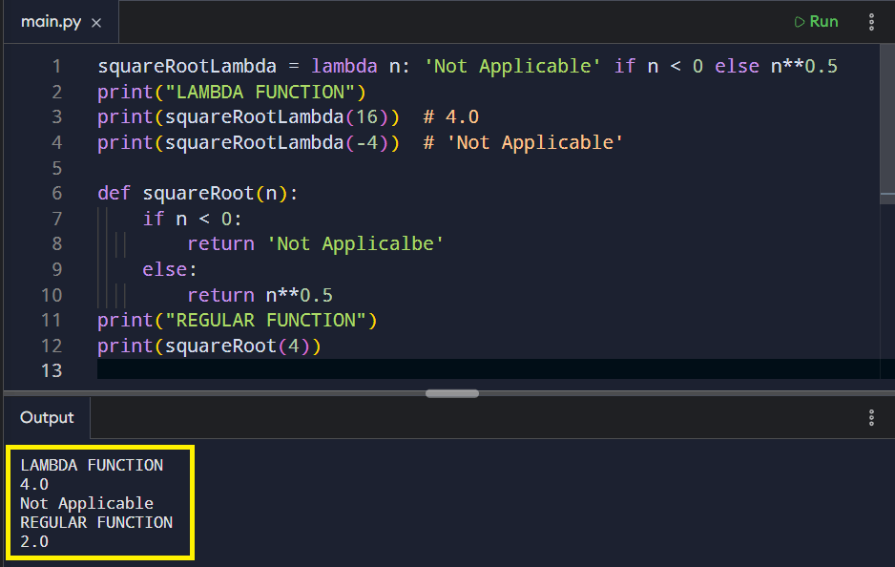Click the lambda keyword on line 1

(x=344, y=66)
